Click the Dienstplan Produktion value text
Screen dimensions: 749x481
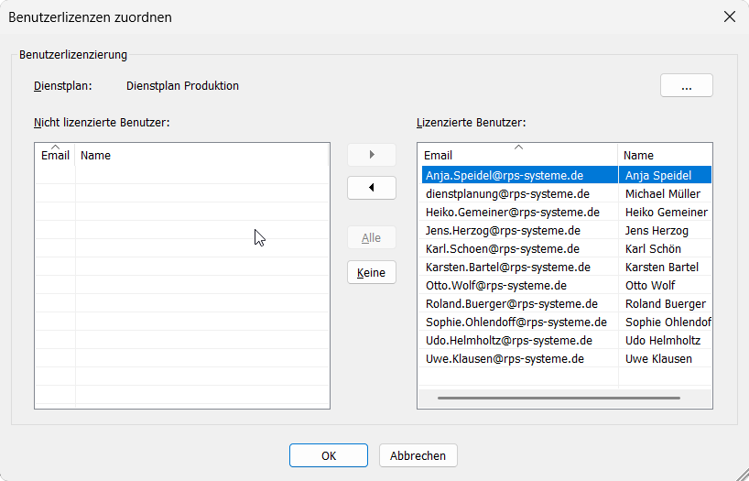182,86
